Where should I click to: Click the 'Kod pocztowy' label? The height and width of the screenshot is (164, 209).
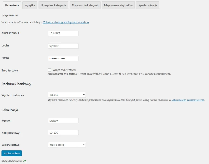click(x=11, y=133)
